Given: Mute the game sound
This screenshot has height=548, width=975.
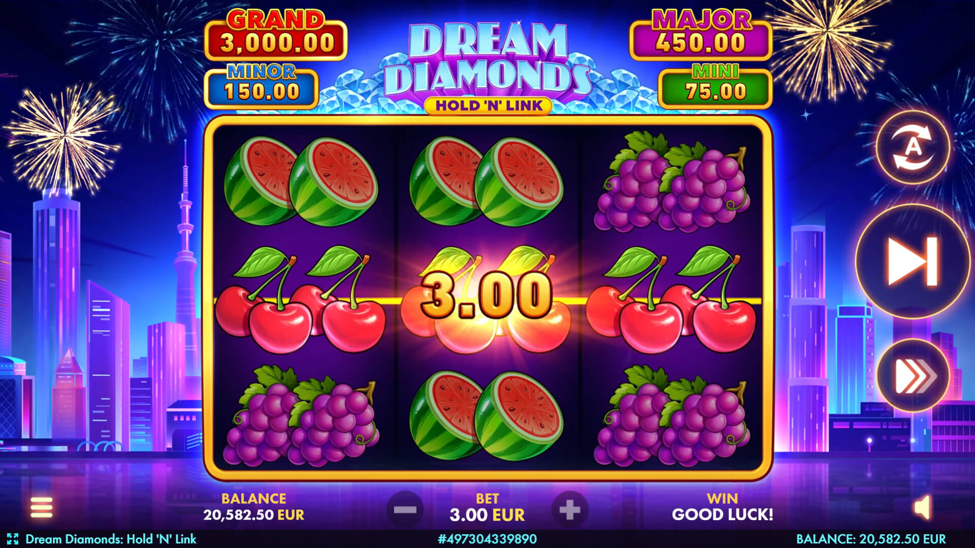Looking at the screenshot, I should click(922, 507).
